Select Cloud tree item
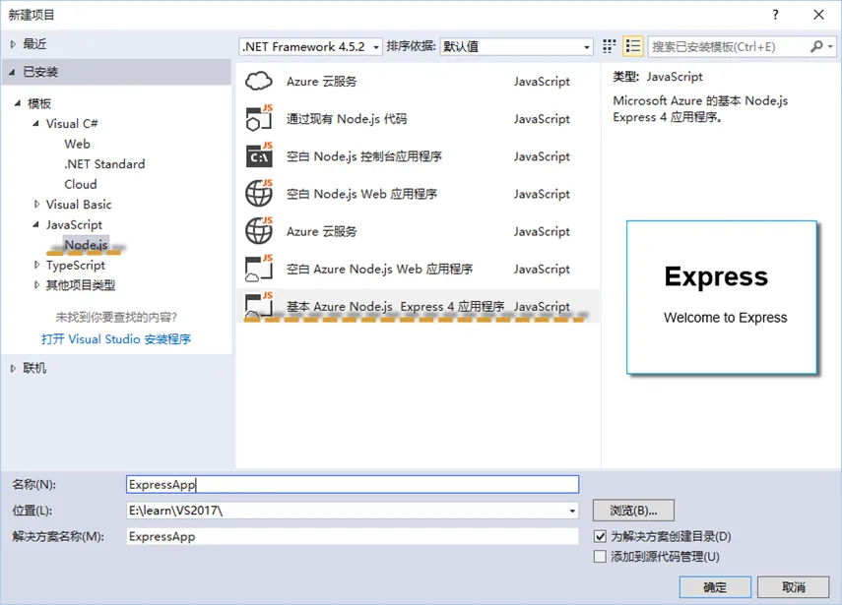The height and width of the screenshot is (605, 842). [x=81, y=184]
